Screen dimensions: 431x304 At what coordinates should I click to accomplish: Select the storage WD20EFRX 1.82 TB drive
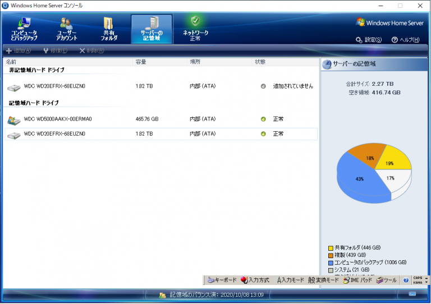(x=161, y=134)
